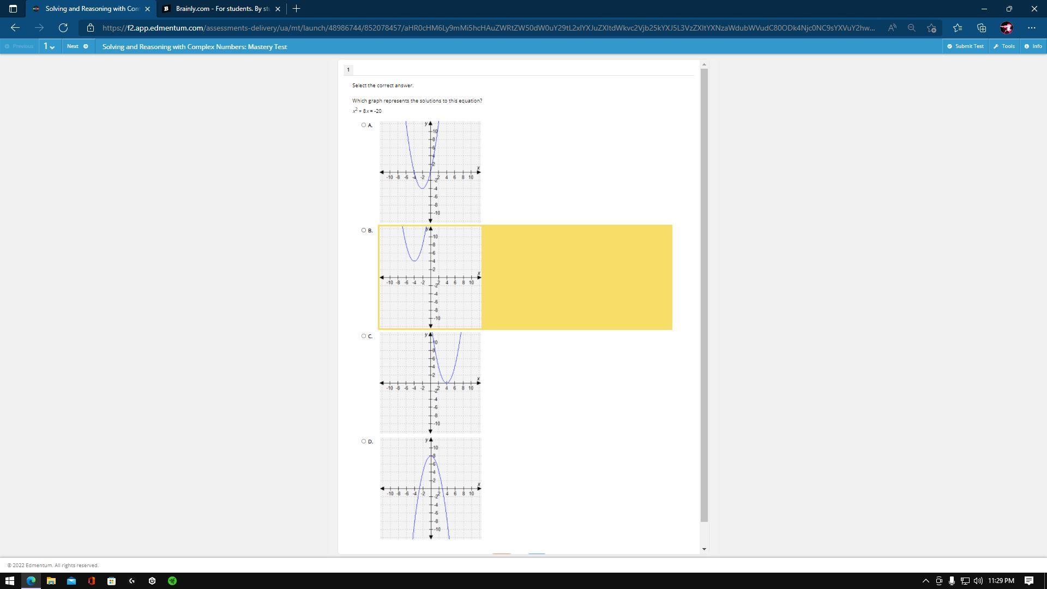
Task: Show hidden system tray icons
Action: pyautogui.click(x=925, y=581)
